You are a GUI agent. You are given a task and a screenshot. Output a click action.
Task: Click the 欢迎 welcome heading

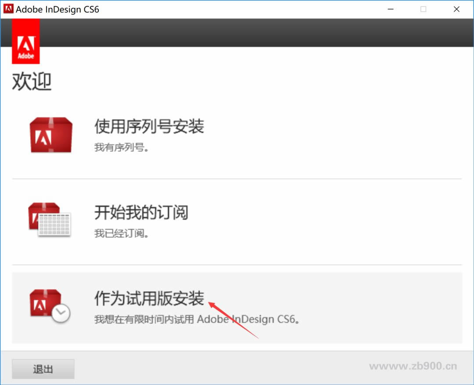tap(32, 82)
